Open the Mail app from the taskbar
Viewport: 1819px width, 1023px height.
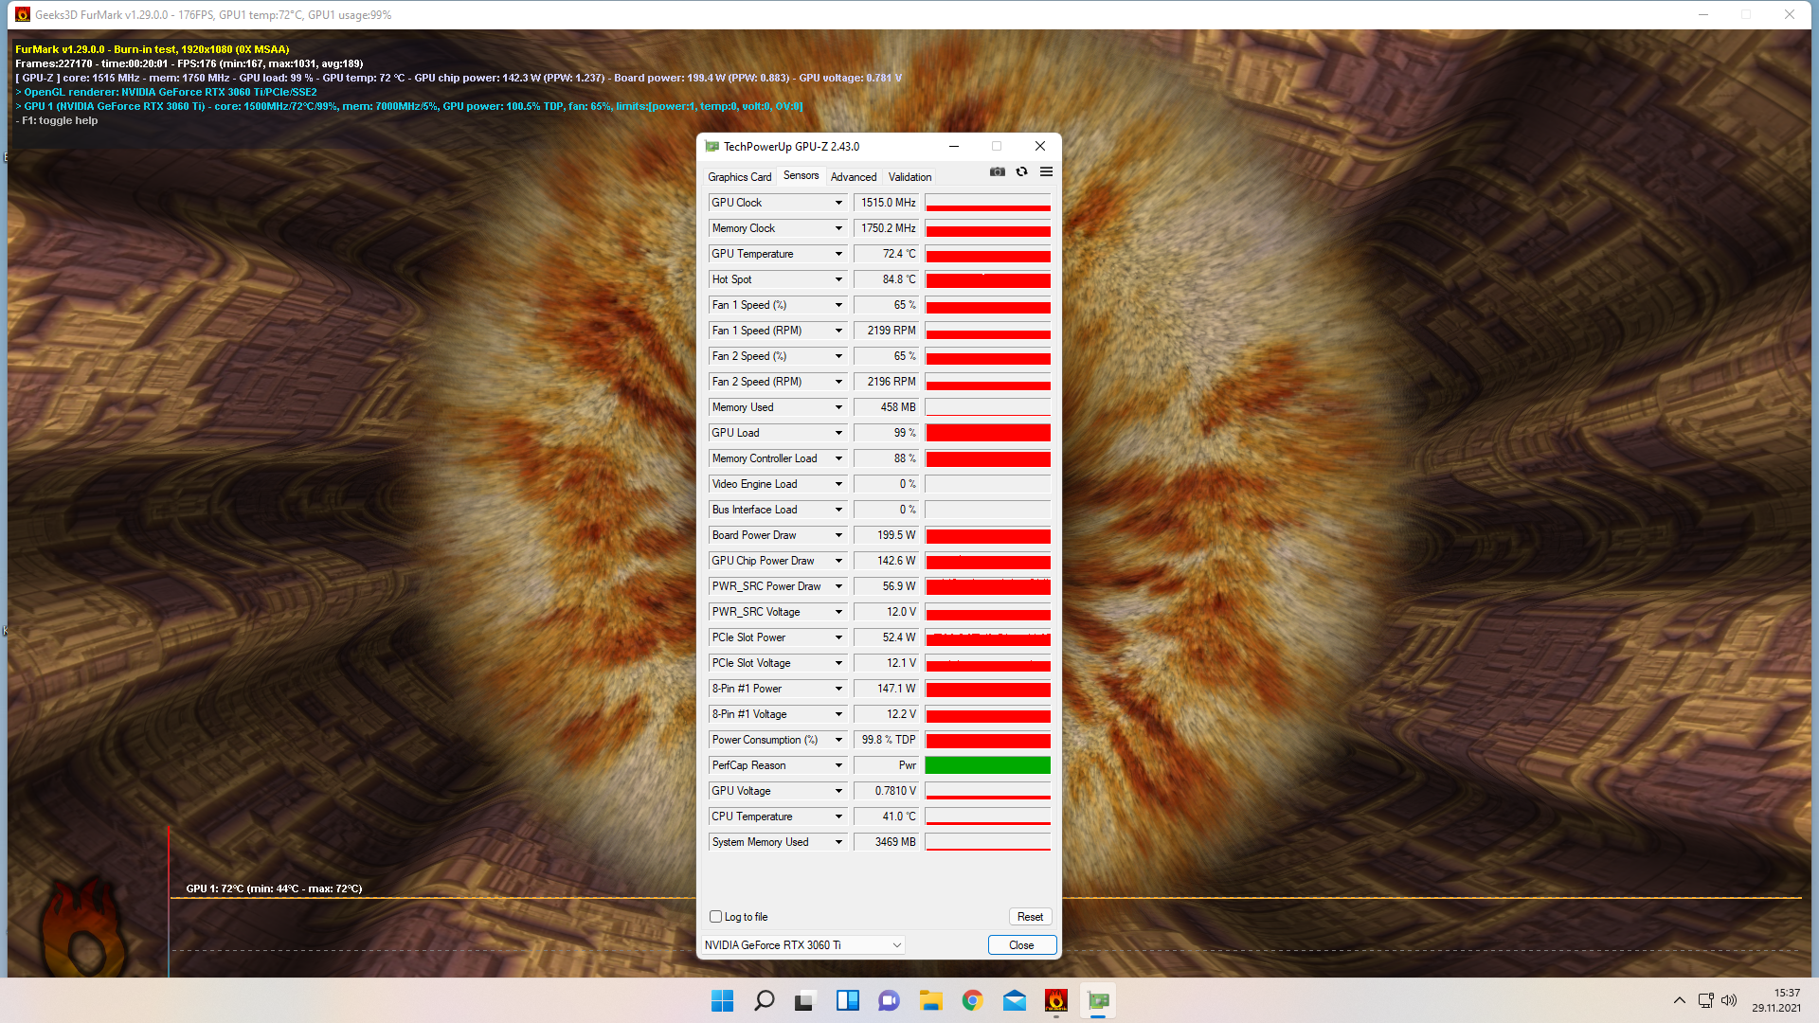pos(1014,1000)
